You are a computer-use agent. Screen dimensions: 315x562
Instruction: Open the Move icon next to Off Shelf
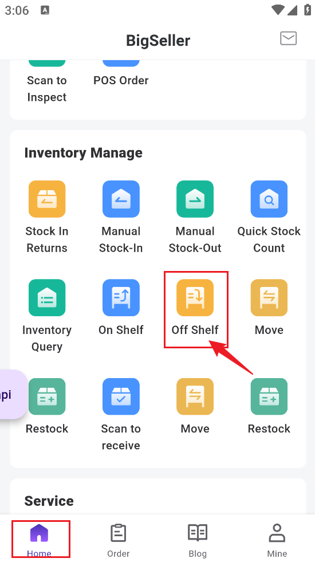click(x=269, y=298)
